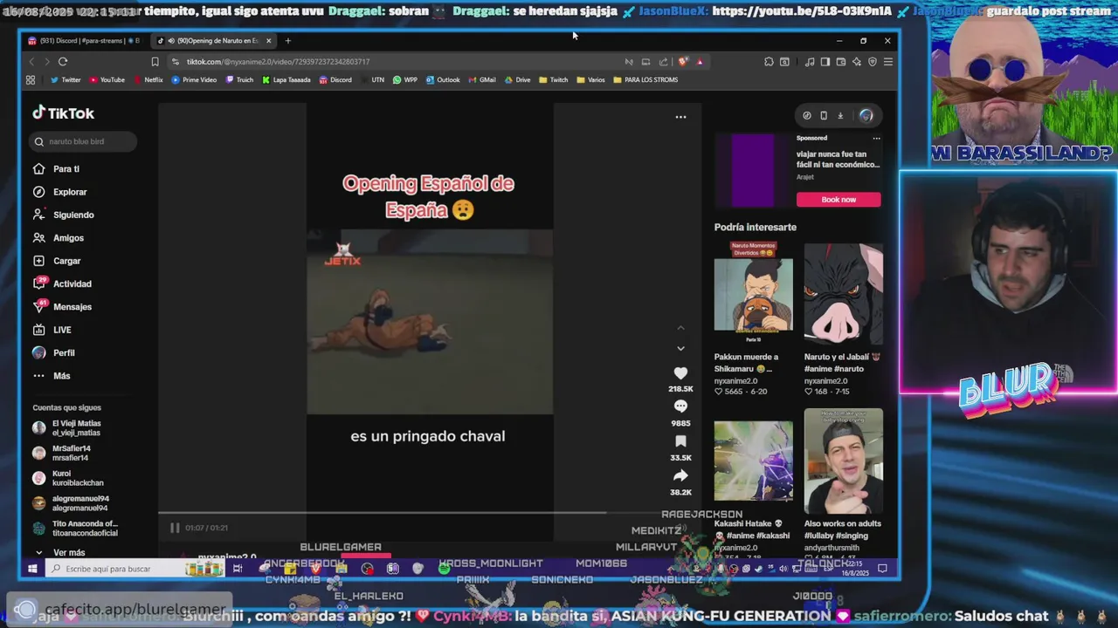
Task: Click the TikTok download app icon
Action: pyautogui.click(x=840, y=115)
